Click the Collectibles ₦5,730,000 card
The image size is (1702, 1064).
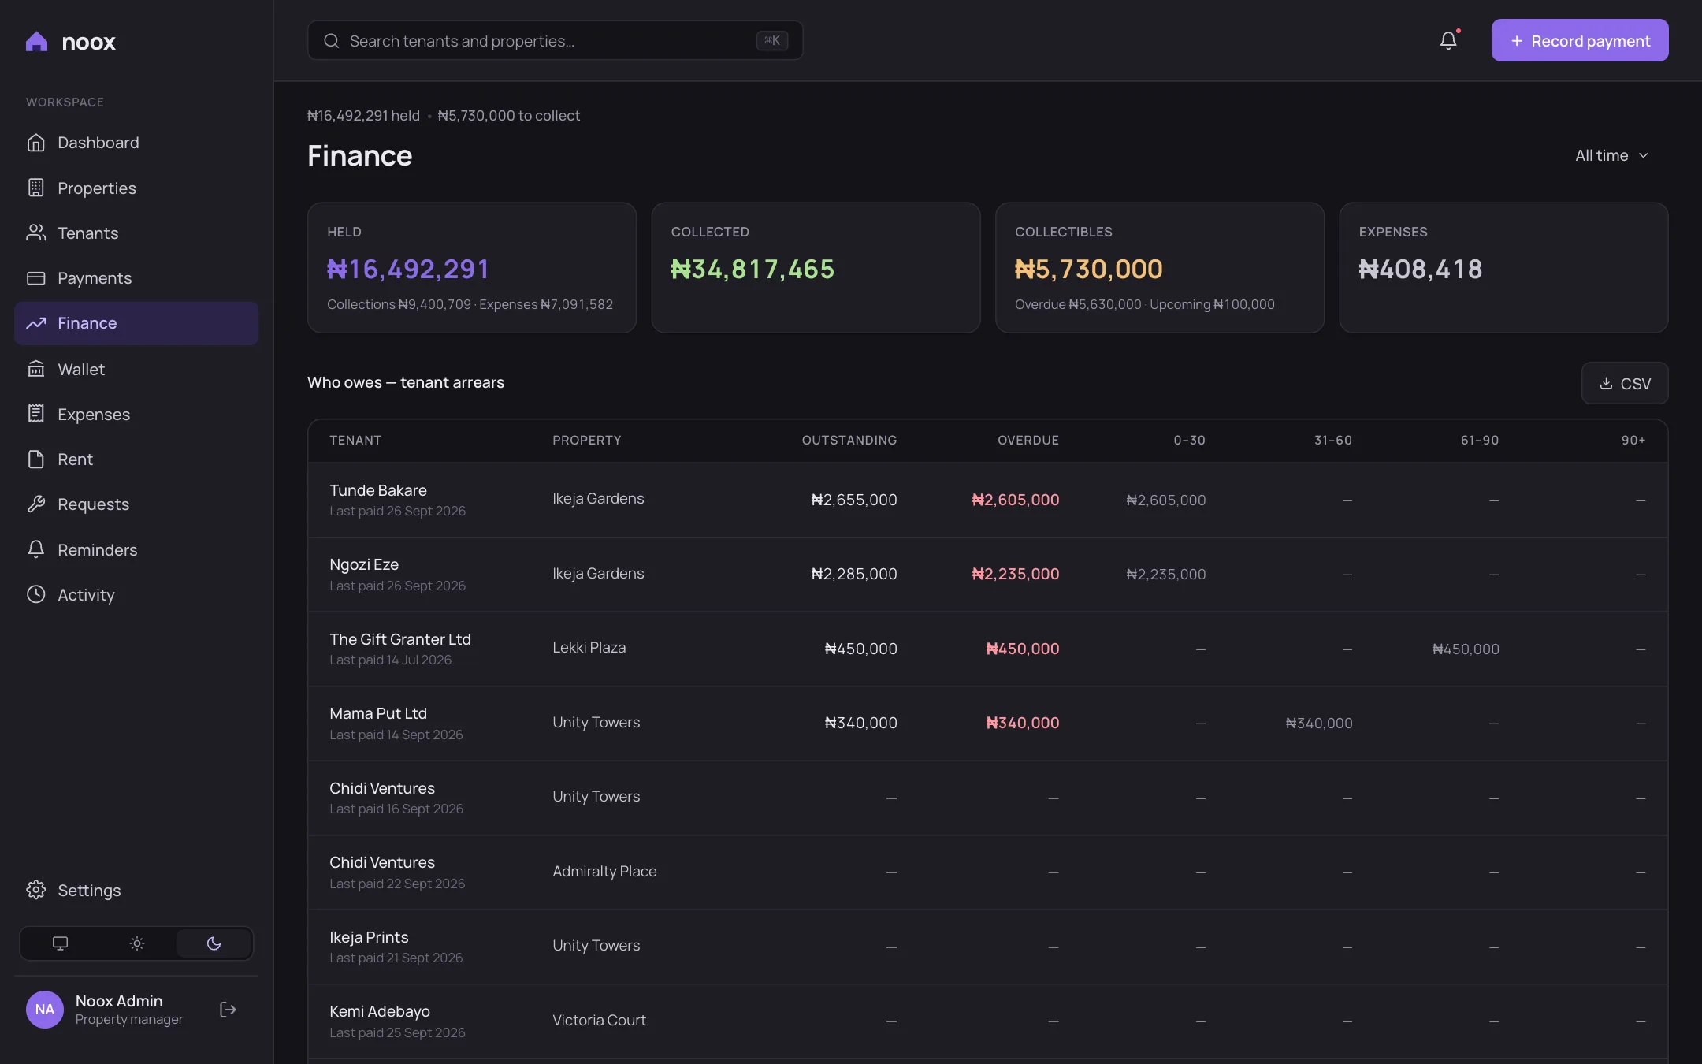(x=1160, y=268)
